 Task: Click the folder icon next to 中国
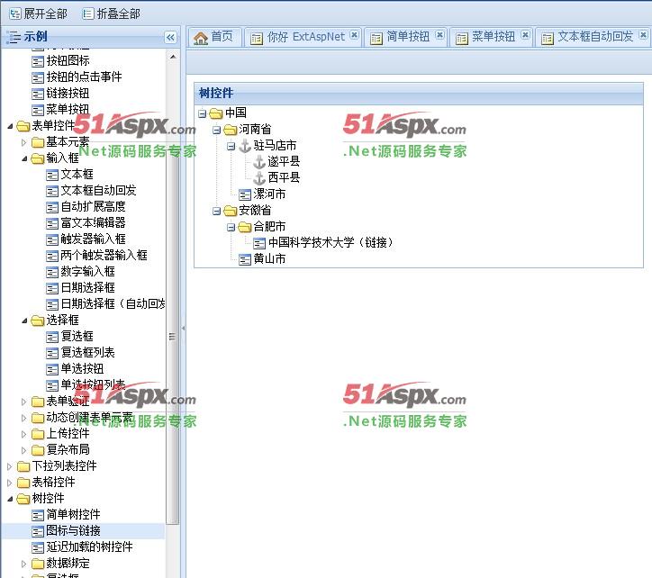pyautogui.click(x=216, y=113)
